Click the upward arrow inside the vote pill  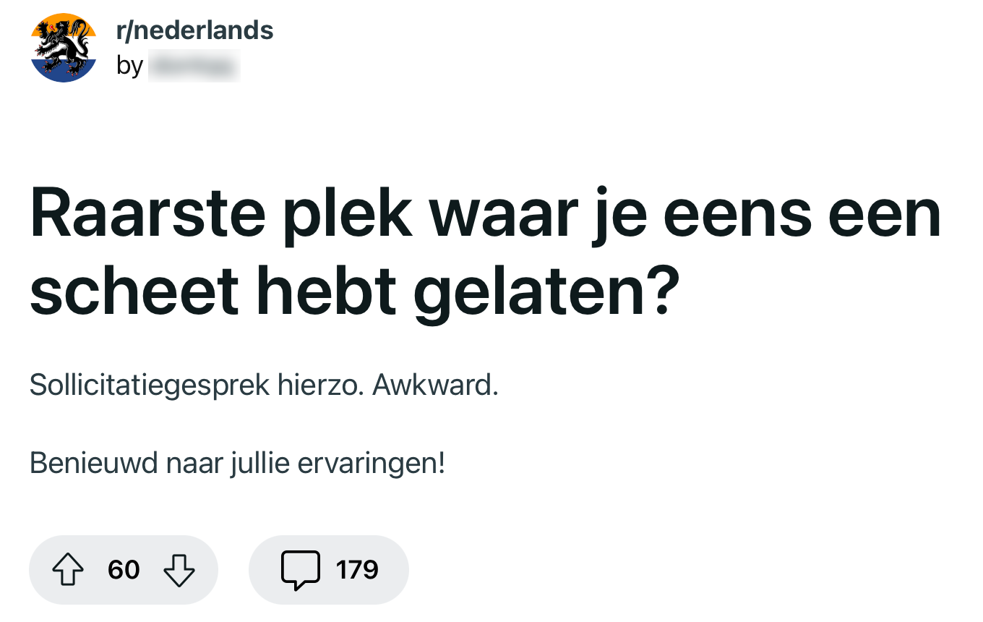pos(69,570)
